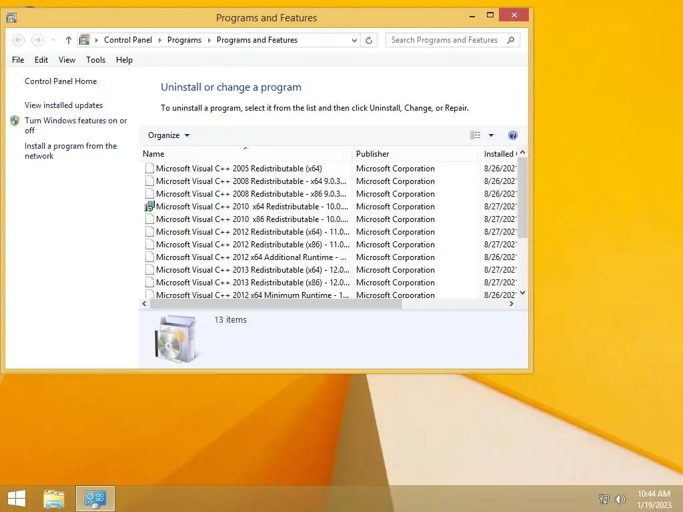Select Visual C++ 2012 x64 Additional Runtime
Screen dimensions: 683x512
coord(331,257)
